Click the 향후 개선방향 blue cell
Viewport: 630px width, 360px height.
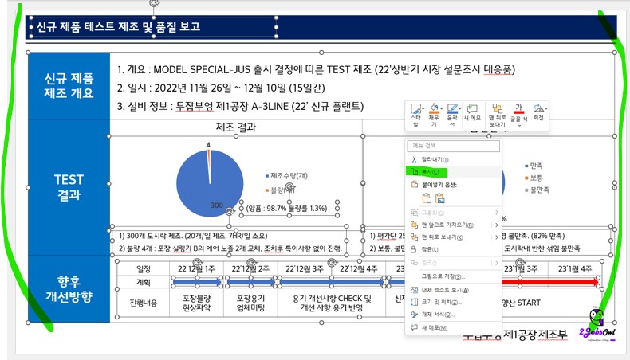pyautogui.click(x=69, y=288)
